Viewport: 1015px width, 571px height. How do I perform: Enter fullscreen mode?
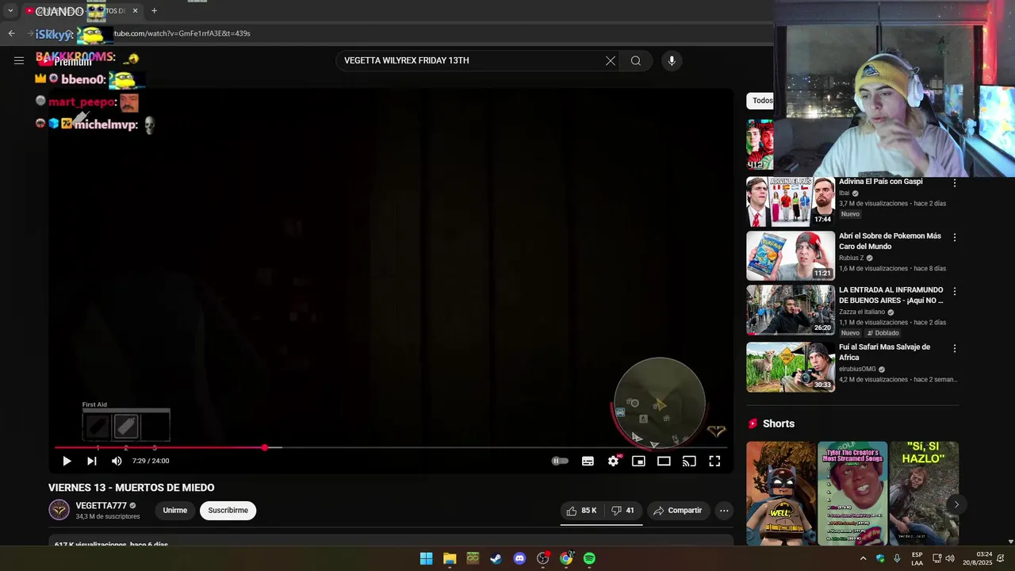pyautogui.click(x=714, y=461)
